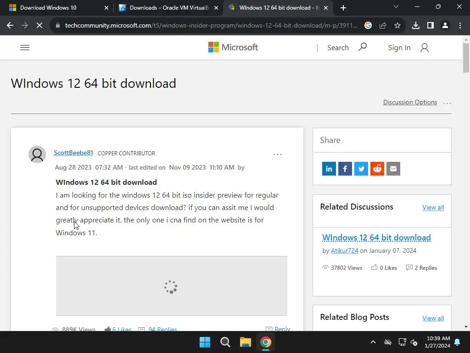470x353 pixels.
Task: Click the search magnifier icon on site header
Action: (363, 47)
